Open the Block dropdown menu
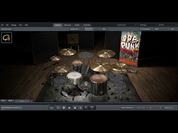Image resolution: width=178 pixels, height=133 pixels. [11, 101]
